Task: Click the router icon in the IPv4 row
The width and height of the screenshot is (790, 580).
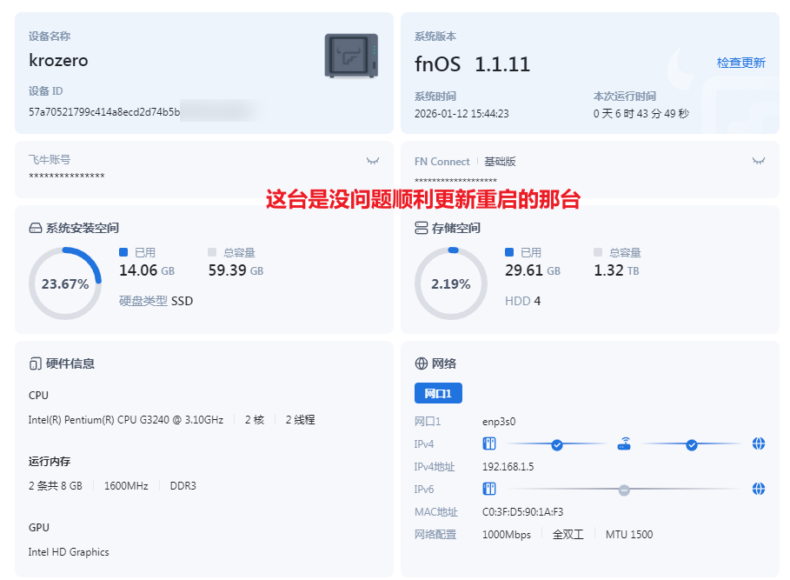Action: (x=624, y=444)
